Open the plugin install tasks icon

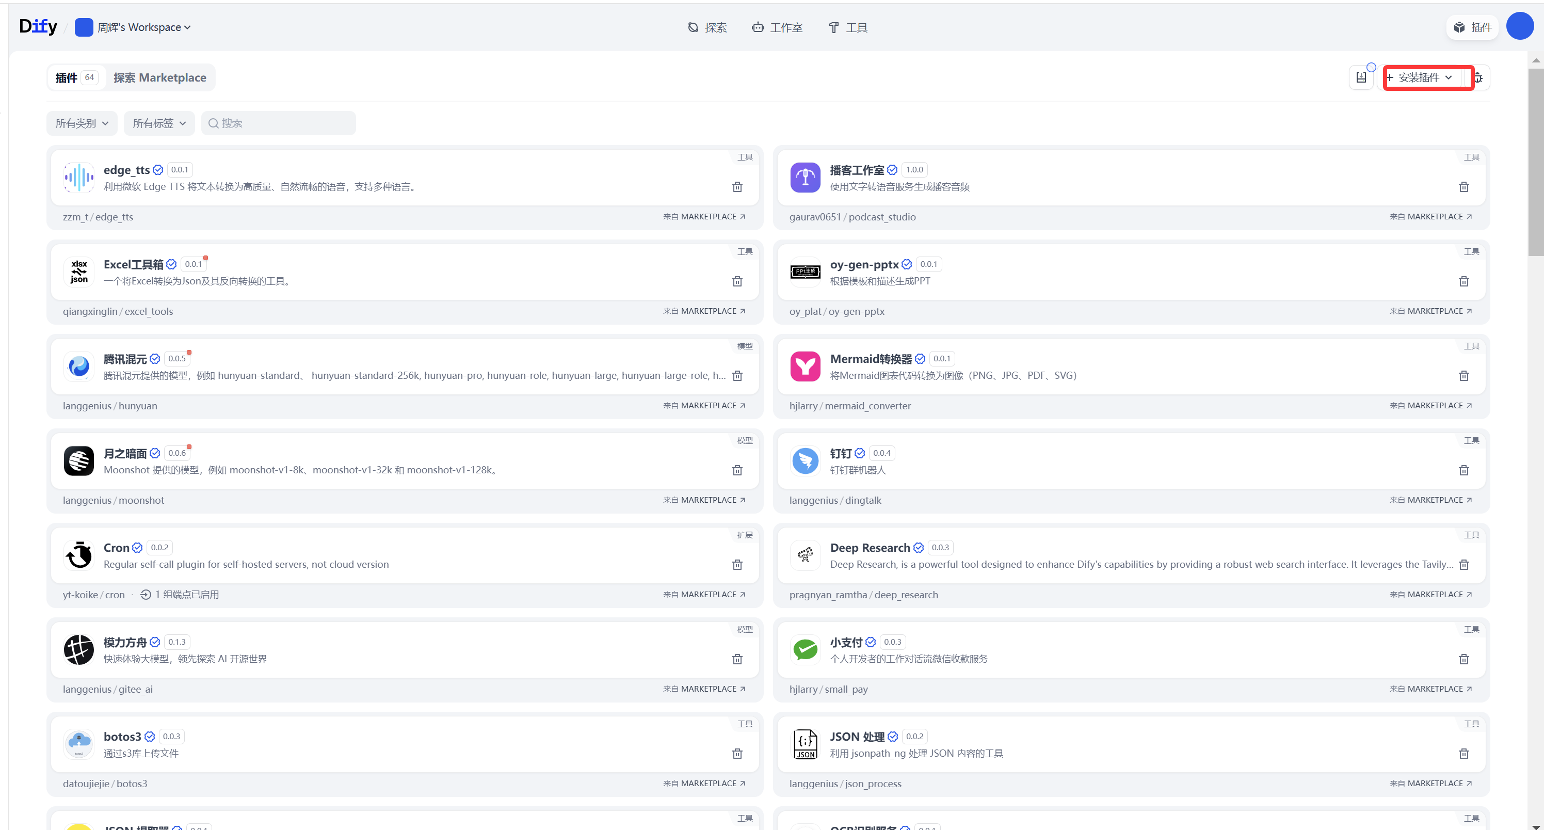point(1361,77)
